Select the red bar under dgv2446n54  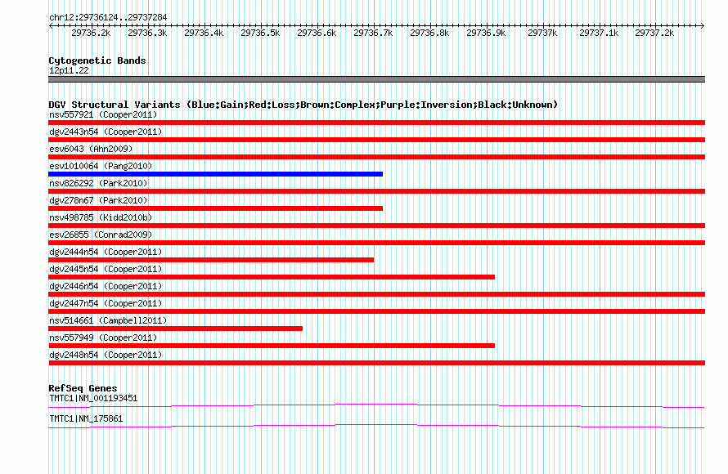coord(376,294)
